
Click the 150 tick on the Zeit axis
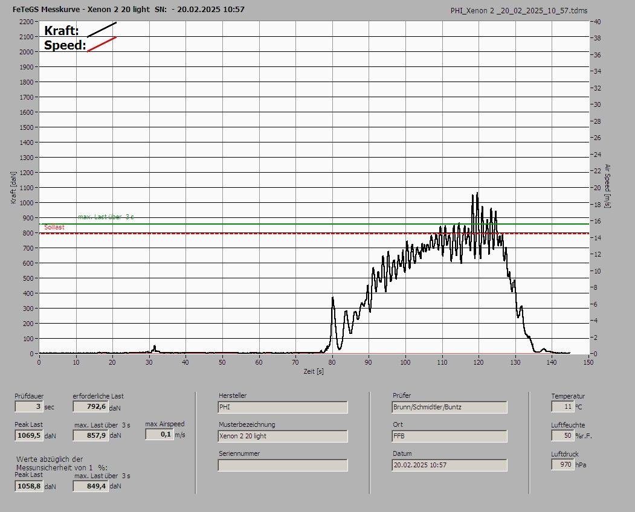pyautogui.click(x=588, y=362)
